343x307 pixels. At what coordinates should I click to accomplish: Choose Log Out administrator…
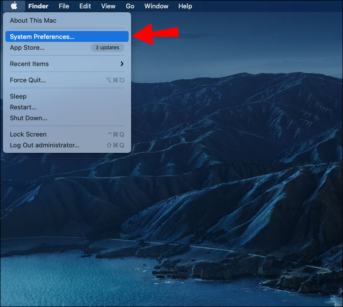tap(67, 145)
